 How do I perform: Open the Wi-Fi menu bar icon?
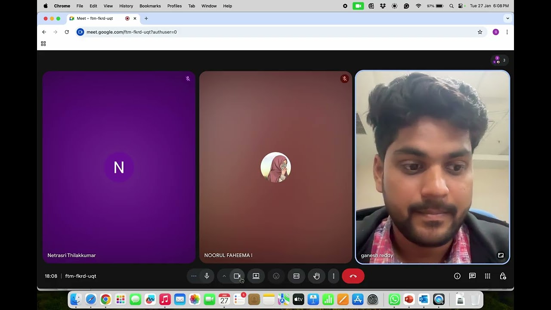pyautogui.click(x=418, y=6)
